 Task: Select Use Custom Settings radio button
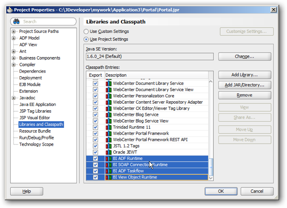[86, 31]
